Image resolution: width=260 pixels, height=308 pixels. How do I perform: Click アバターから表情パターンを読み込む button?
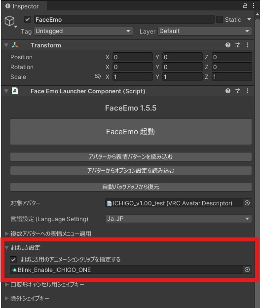tap(131, 157)
